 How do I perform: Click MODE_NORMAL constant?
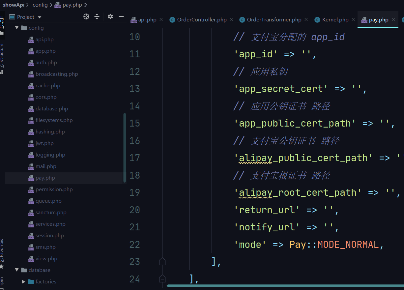[x=348, y=245]
